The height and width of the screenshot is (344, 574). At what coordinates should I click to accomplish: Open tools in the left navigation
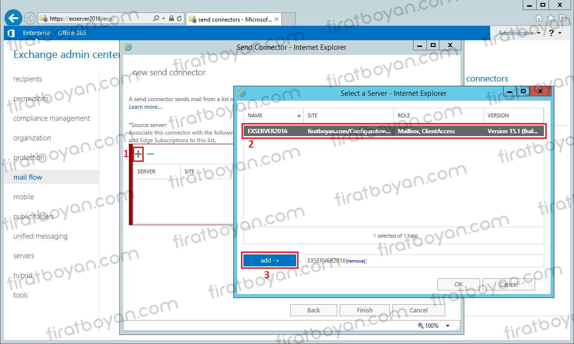(21, 295)
